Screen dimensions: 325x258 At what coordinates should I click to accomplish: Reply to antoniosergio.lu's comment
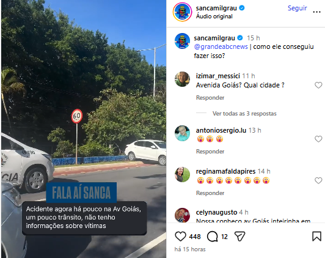pos(210,152)
